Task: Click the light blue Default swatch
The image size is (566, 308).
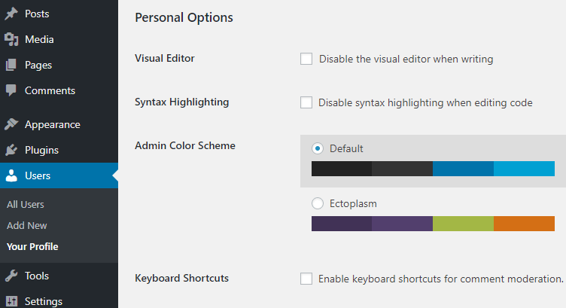Action: click(524, 169)
